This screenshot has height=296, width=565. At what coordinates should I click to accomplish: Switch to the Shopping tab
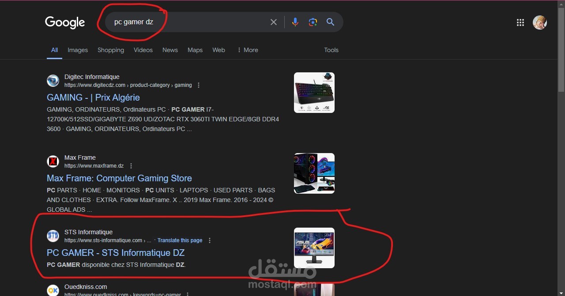pyautogui.click(x=111, y=50)
